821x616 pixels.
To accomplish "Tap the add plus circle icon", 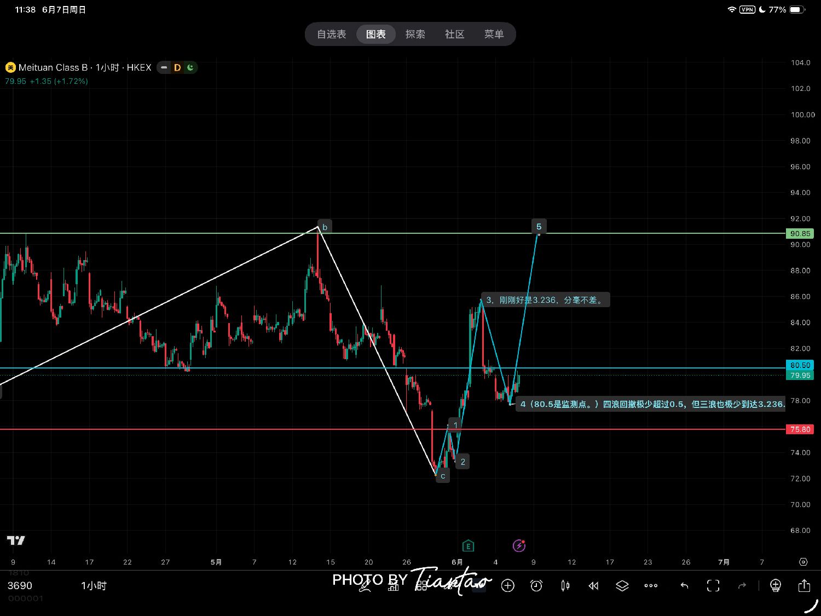I will pos(508,586).
